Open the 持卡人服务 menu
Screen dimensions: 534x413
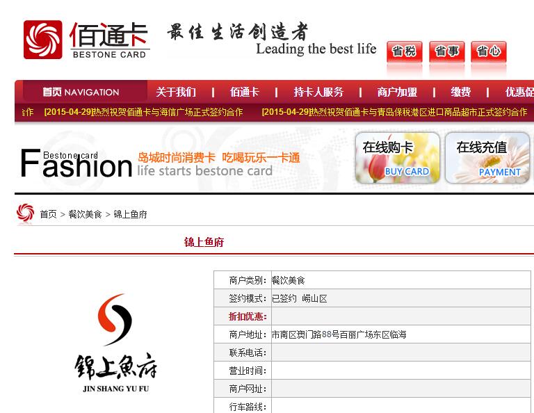tap(318, 92)
